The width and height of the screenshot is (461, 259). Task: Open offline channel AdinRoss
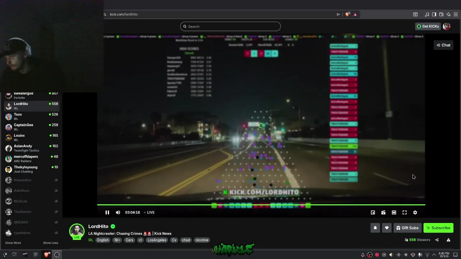[32, 190]
